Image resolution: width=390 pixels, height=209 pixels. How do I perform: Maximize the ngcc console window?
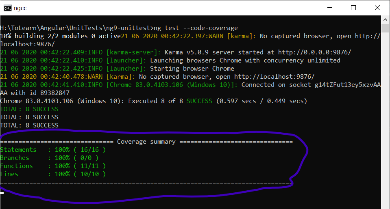click(353, 8)
